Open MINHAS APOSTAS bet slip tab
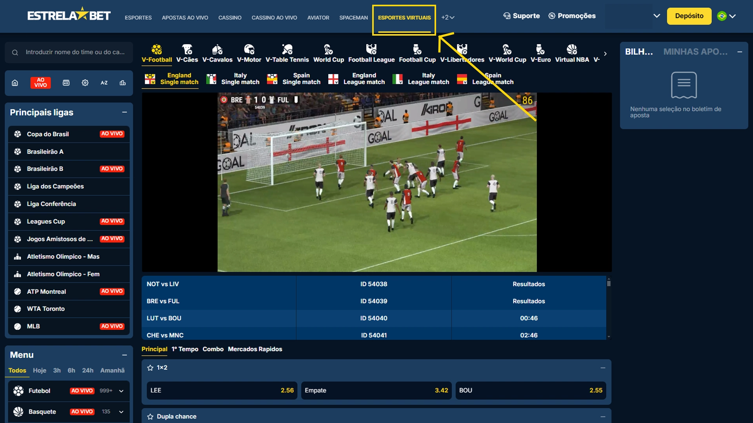 tap(695, 52)
